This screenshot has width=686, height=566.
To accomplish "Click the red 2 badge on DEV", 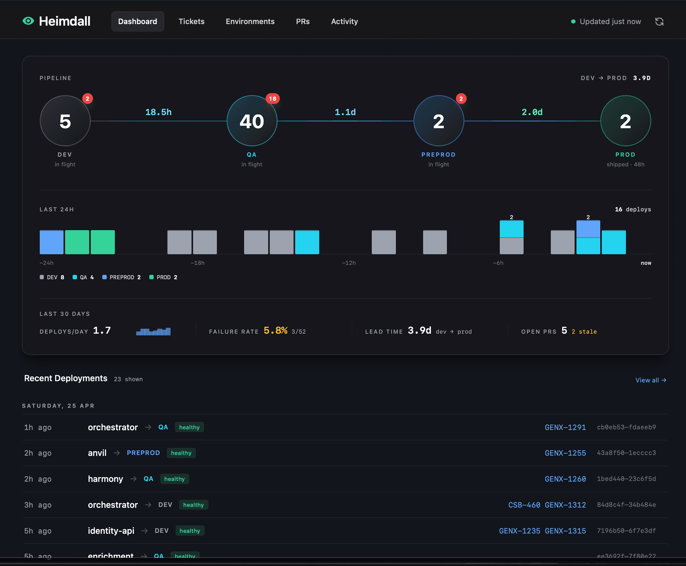I will click(x=87, y=99).
